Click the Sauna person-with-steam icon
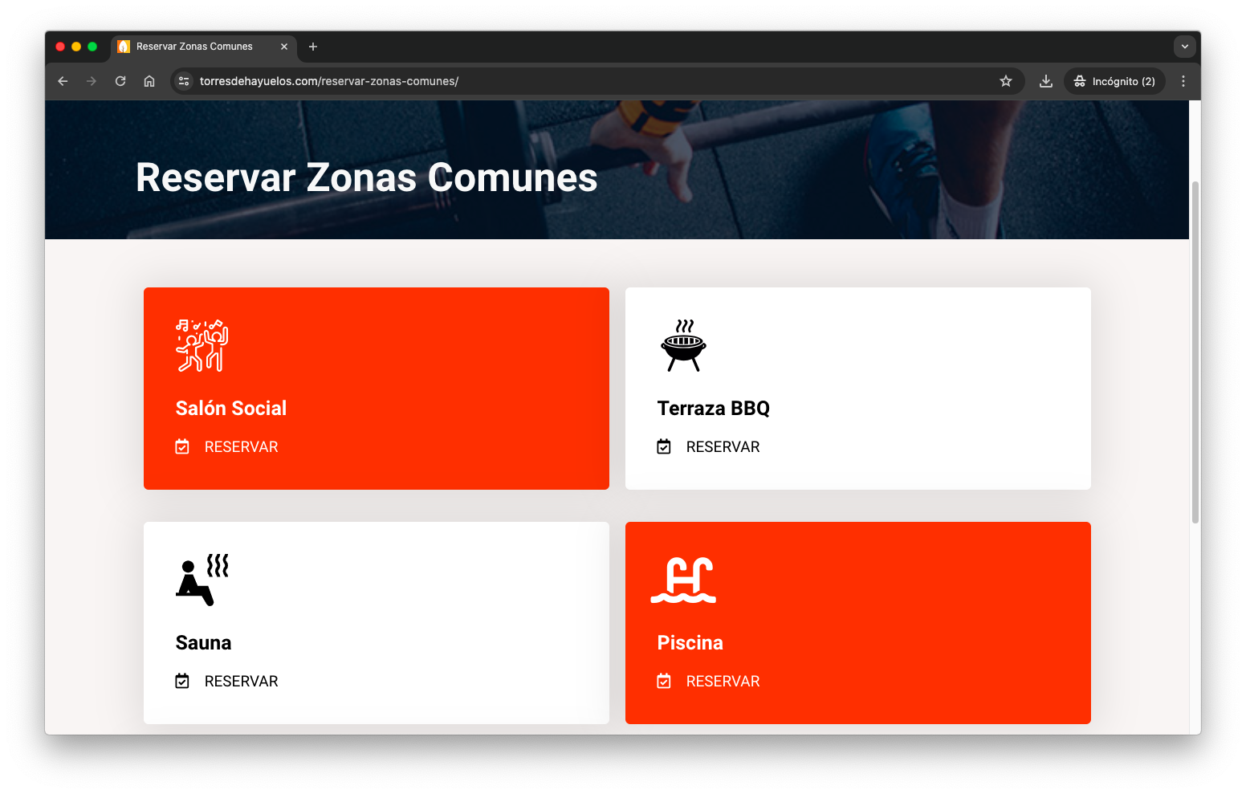This screenshot has height=794, width=1246. (x=202, y=579)
